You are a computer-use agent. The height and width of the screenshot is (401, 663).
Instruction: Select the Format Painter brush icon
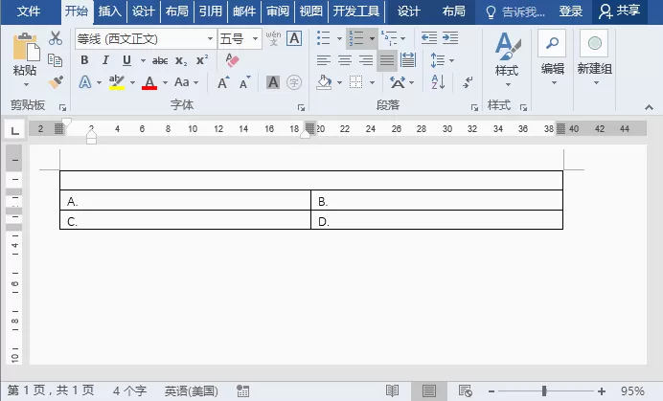pyautogui.click(x=56, y=82)
